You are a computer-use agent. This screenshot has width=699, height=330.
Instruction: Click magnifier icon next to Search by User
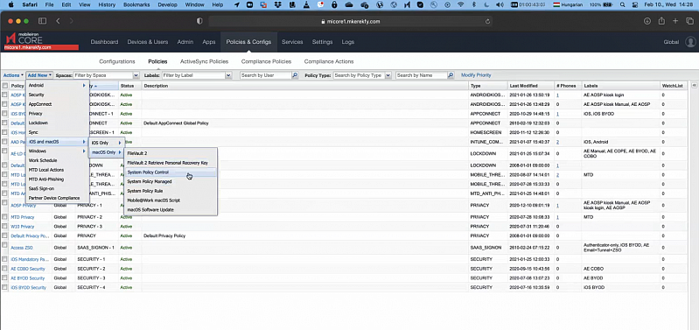tap(295, 75)
